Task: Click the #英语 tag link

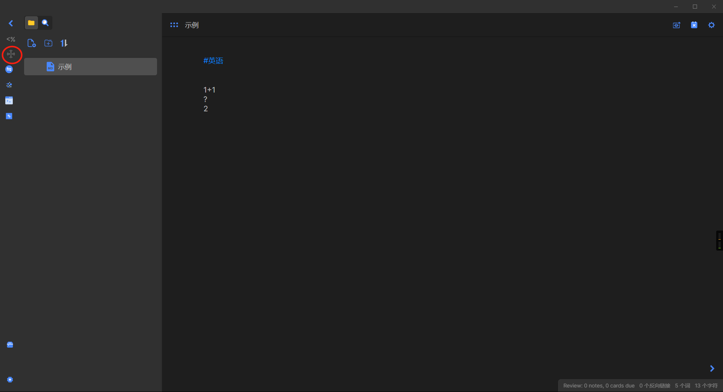Action: [x=213, y=61]
